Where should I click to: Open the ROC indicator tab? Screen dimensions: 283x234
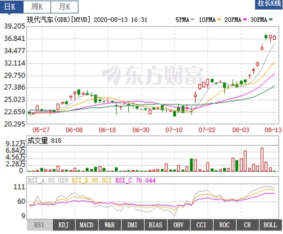pos(225,225)
